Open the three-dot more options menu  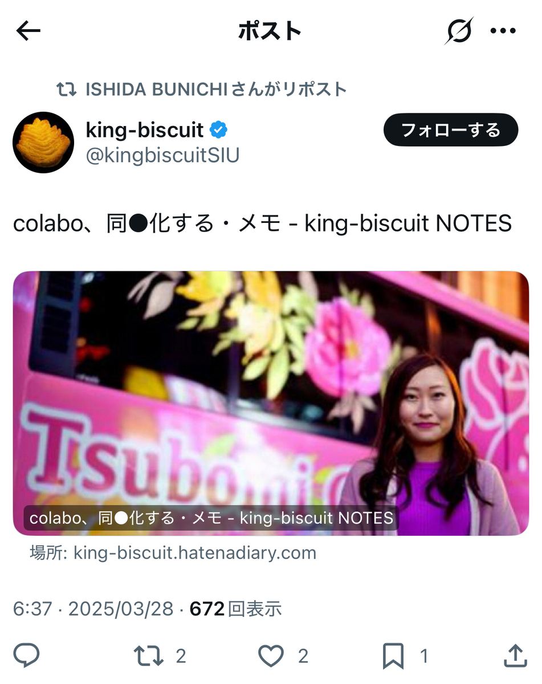pyautogui.click(x=503, y=31)
